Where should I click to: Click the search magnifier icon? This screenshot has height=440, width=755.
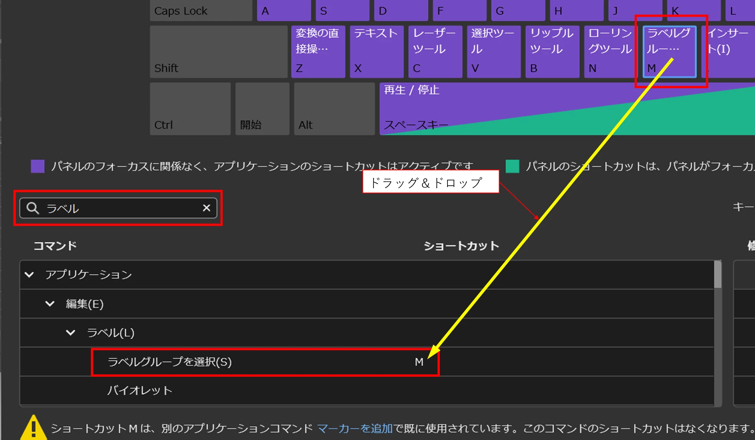coord(33,208)
